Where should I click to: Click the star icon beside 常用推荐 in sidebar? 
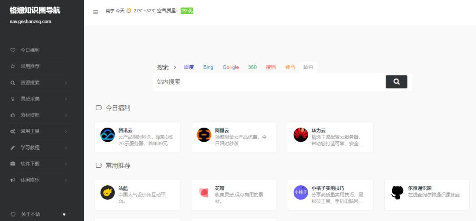click(x=13, y=66)
